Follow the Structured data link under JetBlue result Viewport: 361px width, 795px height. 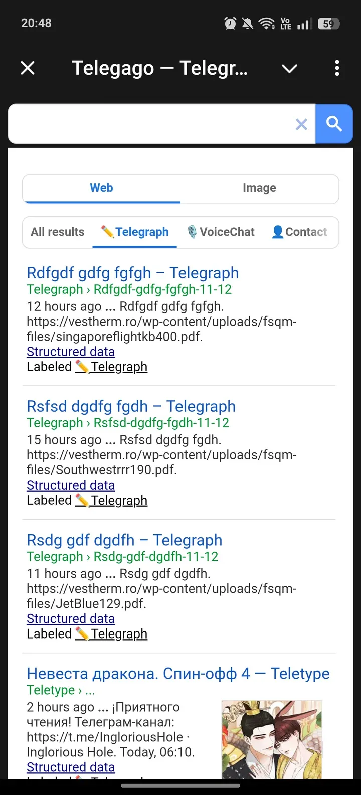tap(70, 618)
